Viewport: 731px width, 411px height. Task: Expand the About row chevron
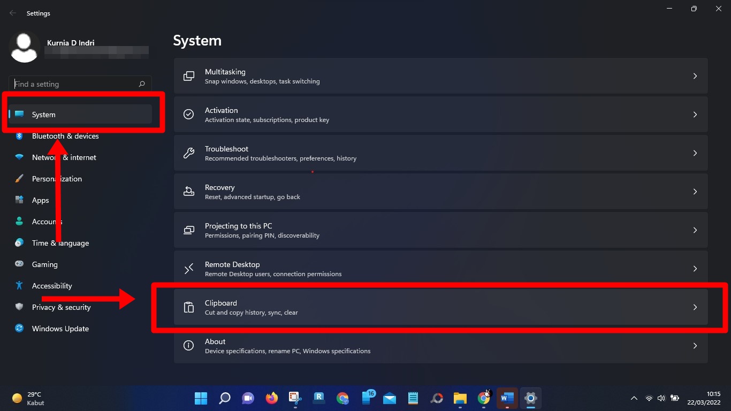[695, 346]
